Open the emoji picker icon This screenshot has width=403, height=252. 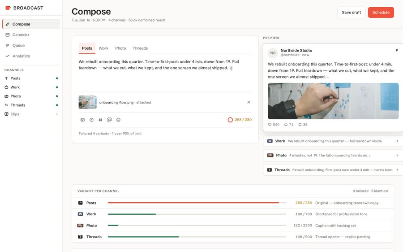click(x=118, y=120)
